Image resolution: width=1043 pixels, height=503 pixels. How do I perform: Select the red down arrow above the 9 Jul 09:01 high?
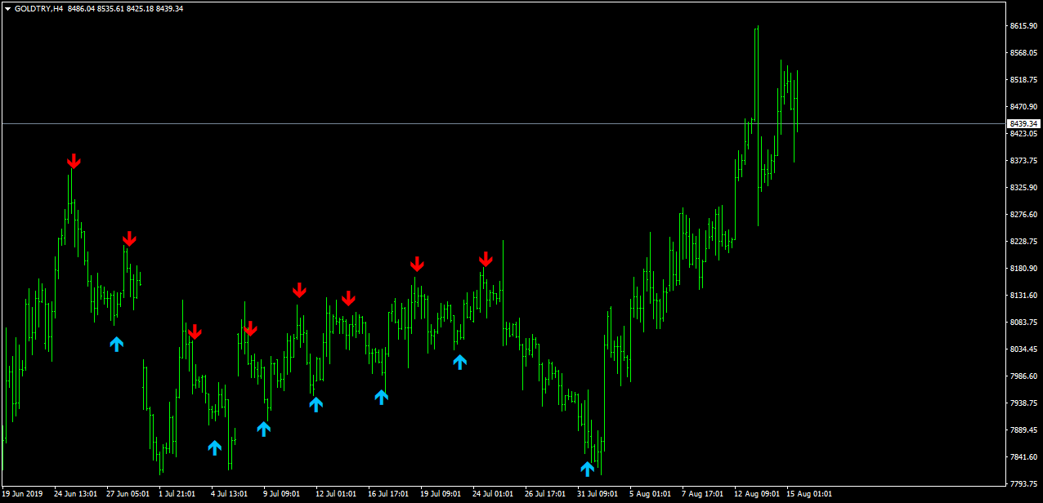[x=299, y=290]
